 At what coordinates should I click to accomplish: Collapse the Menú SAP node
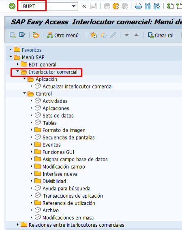click(x=11, y=57)
